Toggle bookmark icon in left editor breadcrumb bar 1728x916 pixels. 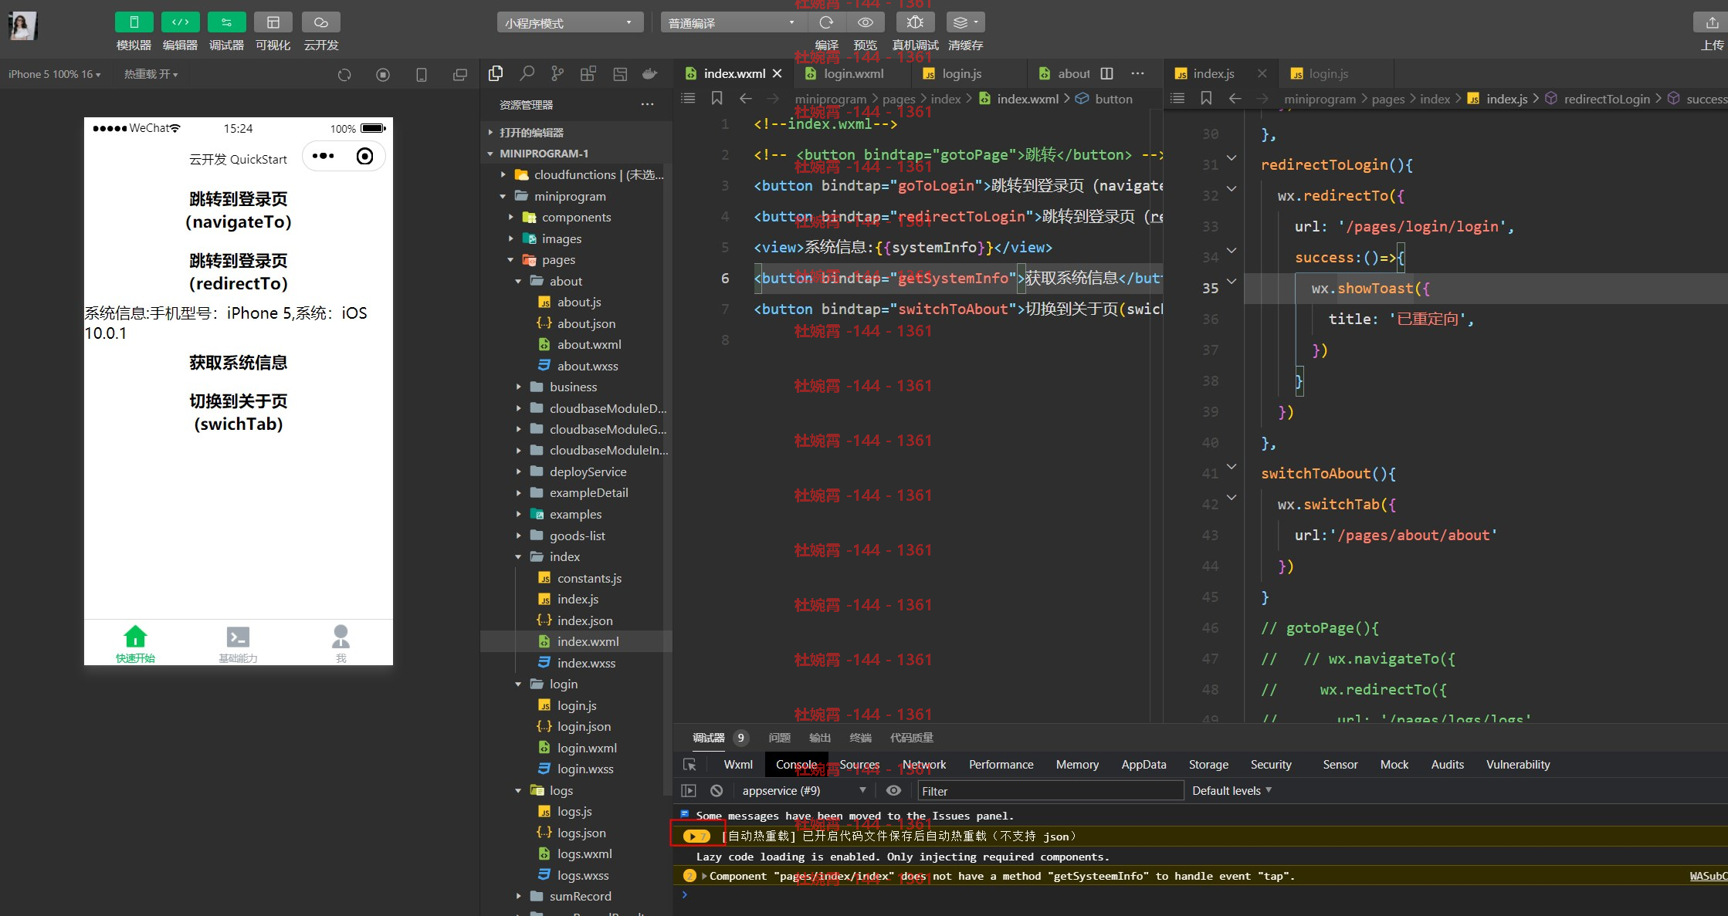717,98
